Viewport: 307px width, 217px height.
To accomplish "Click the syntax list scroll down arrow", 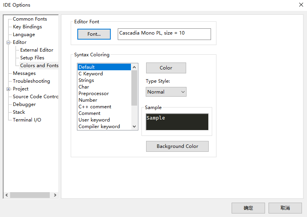I will click(x=134, y=127).
